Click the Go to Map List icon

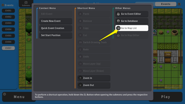[118, 28]
